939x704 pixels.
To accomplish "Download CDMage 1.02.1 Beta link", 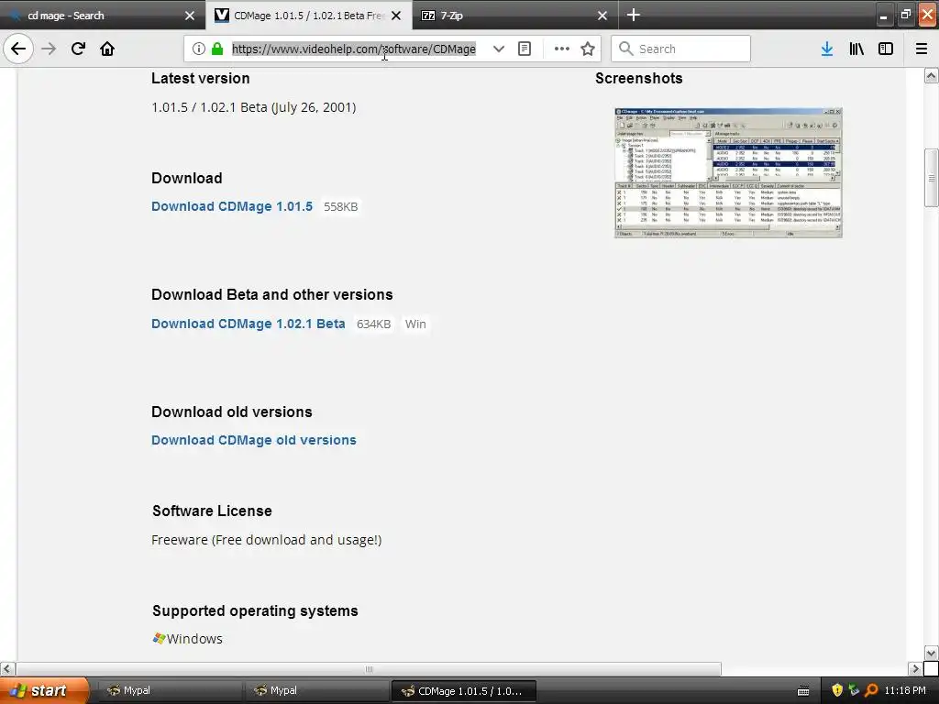I will tap(248, 324).
